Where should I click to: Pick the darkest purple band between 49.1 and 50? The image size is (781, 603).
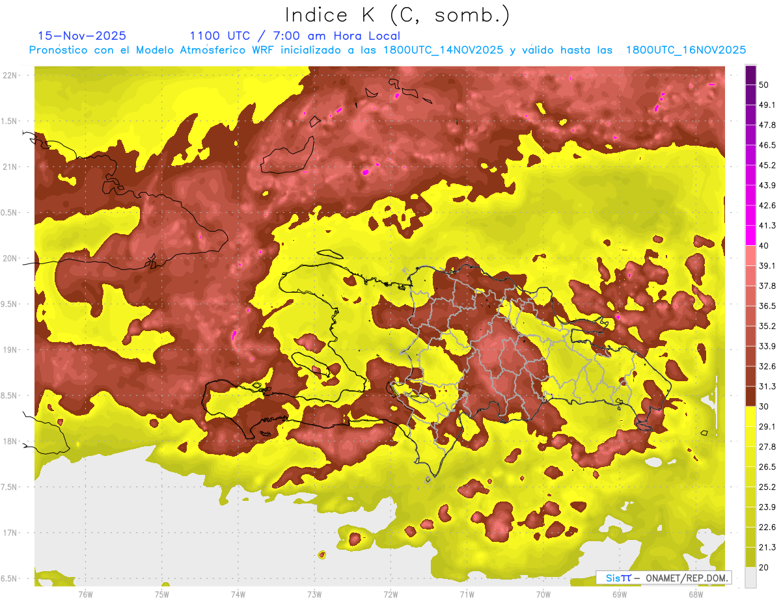coord(750,94)
